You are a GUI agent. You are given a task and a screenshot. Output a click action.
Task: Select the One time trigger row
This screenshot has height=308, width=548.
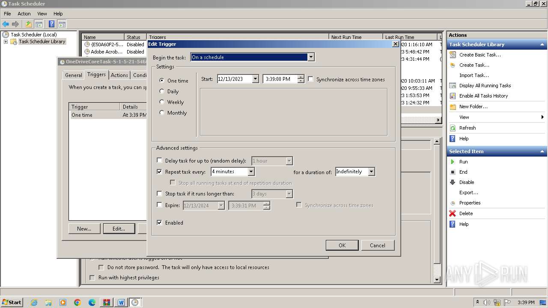click(108, 115)
